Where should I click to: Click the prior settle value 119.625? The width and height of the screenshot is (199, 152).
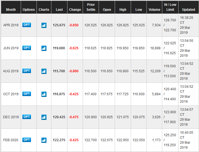click(x=90, y=48)
